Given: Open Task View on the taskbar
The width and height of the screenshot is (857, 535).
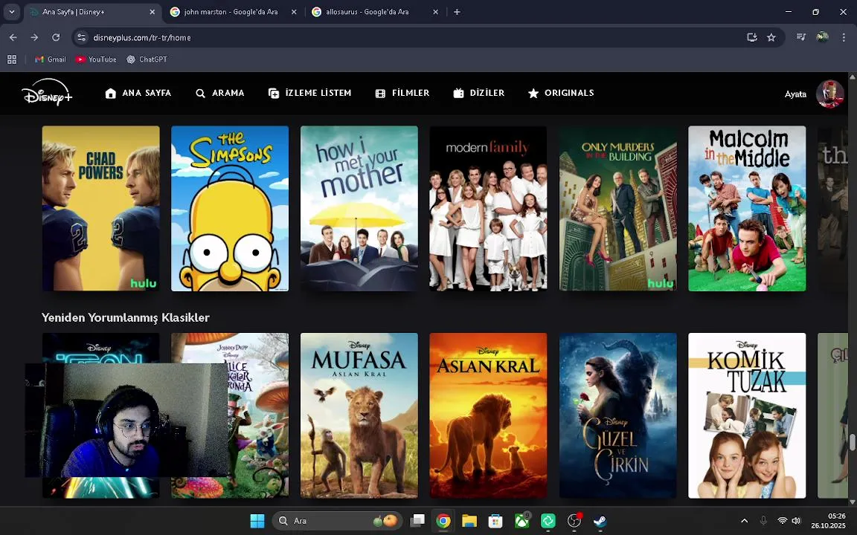Looking at the screenshot, I should pyautogui.click(x=417, y=521).
